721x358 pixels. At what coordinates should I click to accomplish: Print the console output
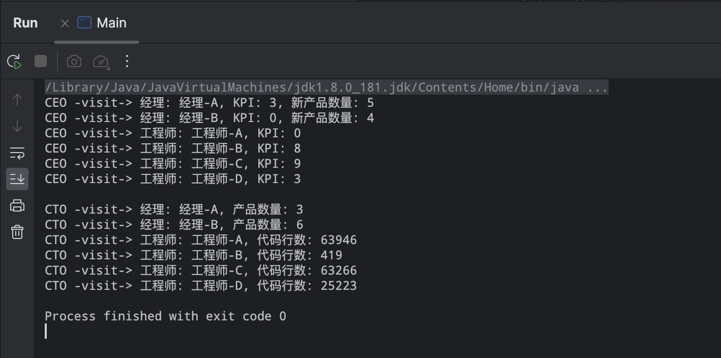point(17,205)
